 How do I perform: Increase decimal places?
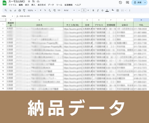tap(54, 10)
